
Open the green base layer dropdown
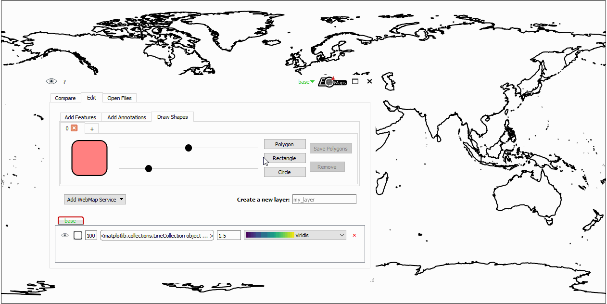306,82
